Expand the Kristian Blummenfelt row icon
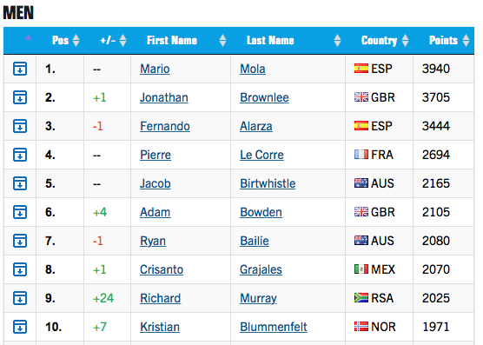Screen dimensions: 483x345 coord(20,327)
